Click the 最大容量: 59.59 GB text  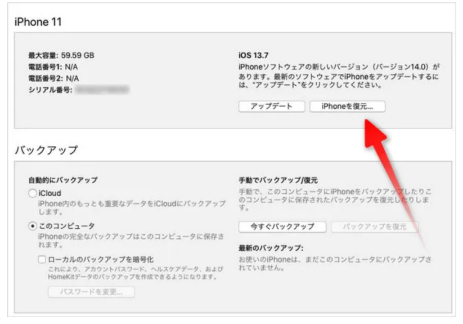pos(61,55)
